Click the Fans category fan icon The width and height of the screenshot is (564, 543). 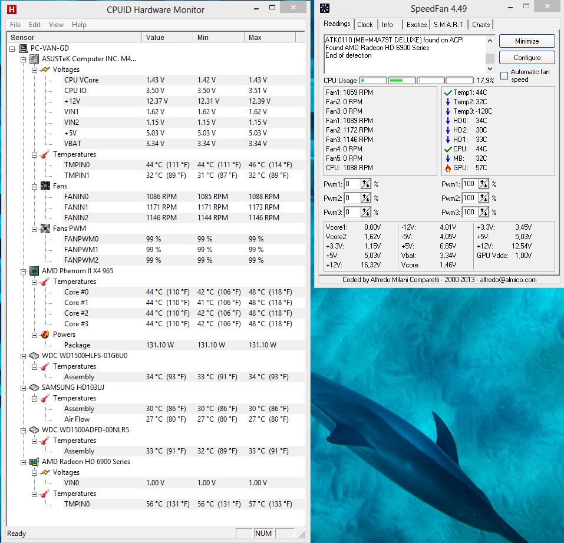(x=45, y=186)
